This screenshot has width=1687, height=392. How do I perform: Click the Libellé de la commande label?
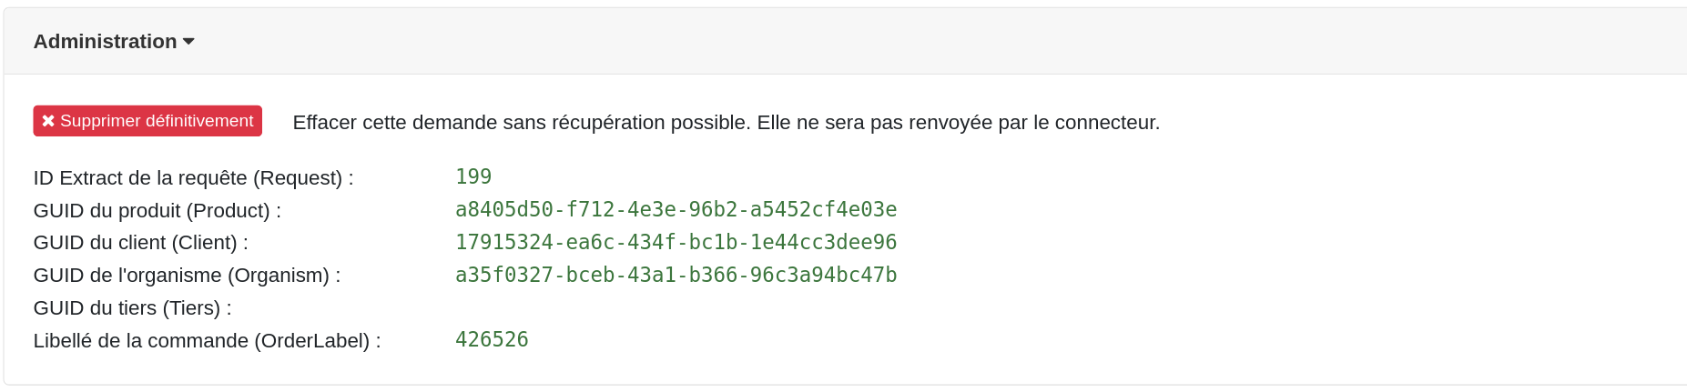pyautogui.click(x=207, y=341)
